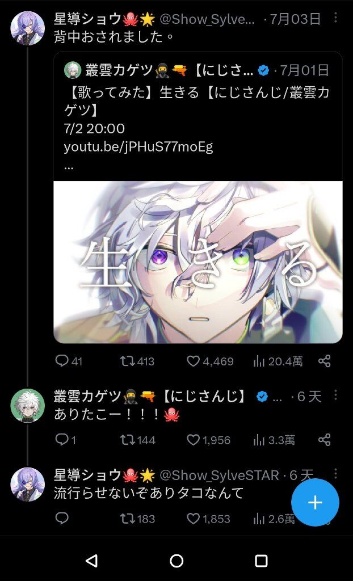Open 叢雲カゲツ green profile avatar in reply
Screen dimensions: 353x581
coord(28,405)
